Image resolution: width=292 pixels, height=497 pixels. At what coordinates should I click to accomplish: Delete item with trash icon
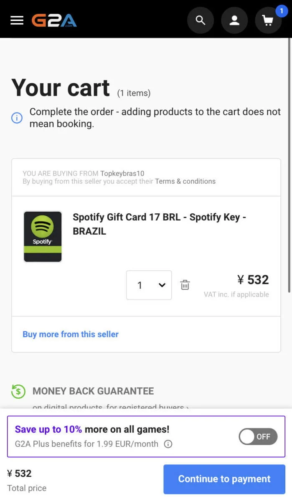[x=185, y=285]
